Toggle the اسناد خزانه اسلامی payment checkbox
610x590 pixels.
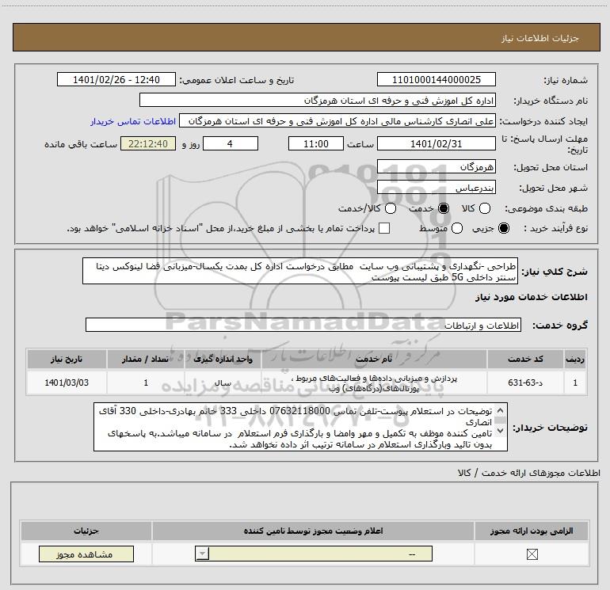[384, 228]
